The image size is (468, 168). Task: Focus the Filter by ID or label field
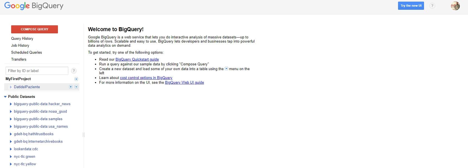[x=37, y=71]
